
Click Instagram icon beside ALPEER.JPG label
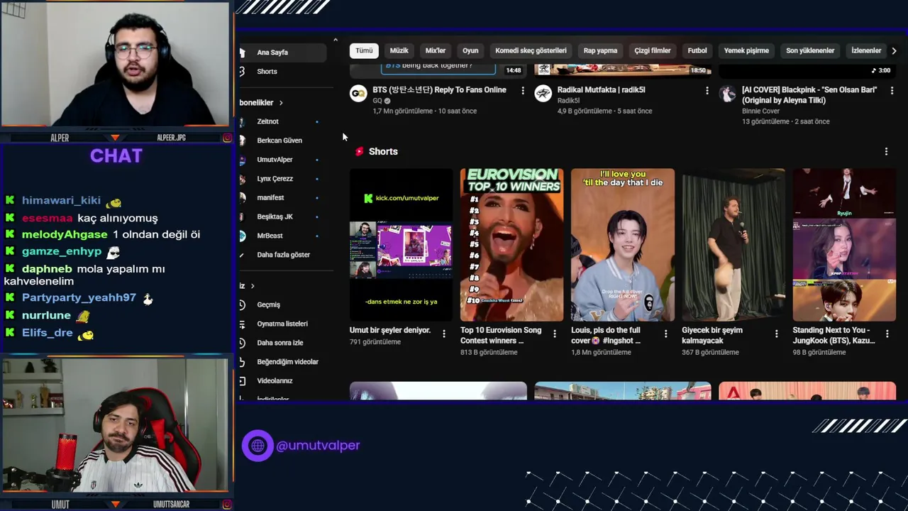click(227, 138)
